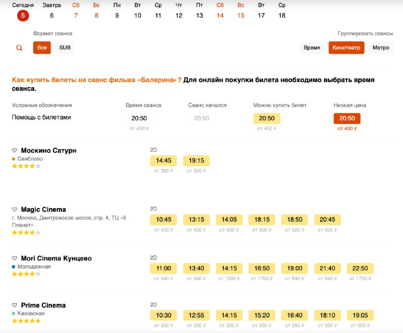The height and width of the screenshot is (333, 403).
Task: Select the Кинотеатр grouping option
Action: click(346, 48)
